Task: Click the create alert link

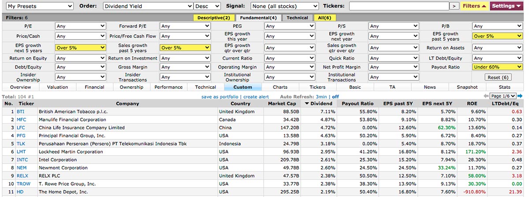Action: [256, 97]
